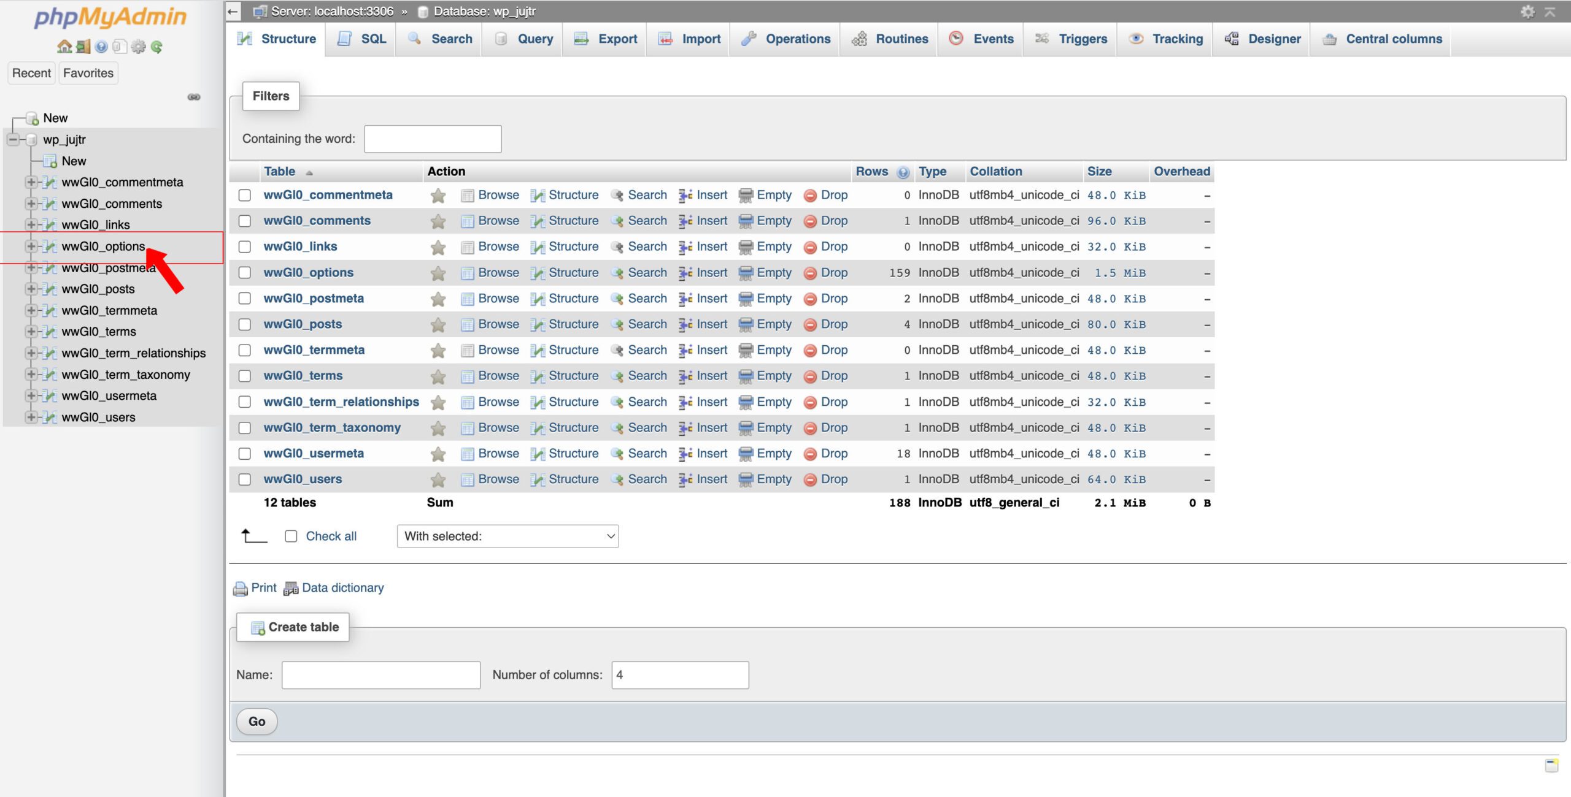Click the console toggle icon bottom right
The image size is (1571, 797).
[1551, 765]
